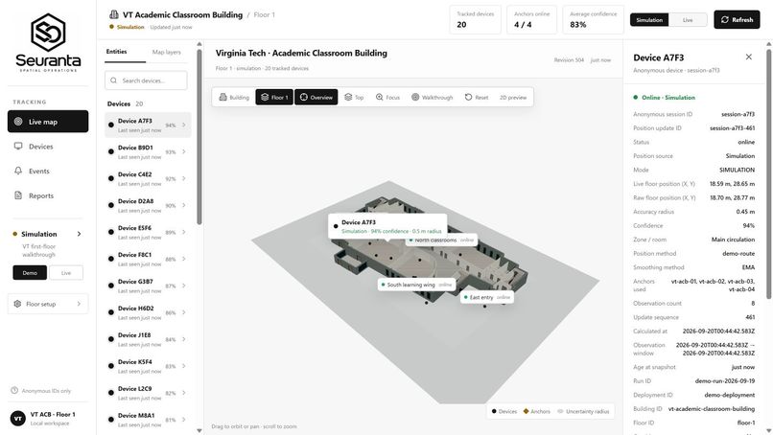The width and height of the screenshot is (773, 435).
Task: Expand Device J1E8 row chevron
Action: 184,339
